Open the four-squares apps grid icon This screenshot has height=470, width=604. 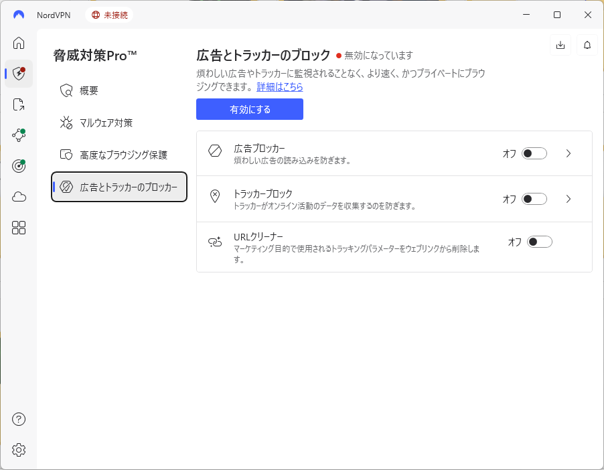pyautogui.click(x=19, y=228)
